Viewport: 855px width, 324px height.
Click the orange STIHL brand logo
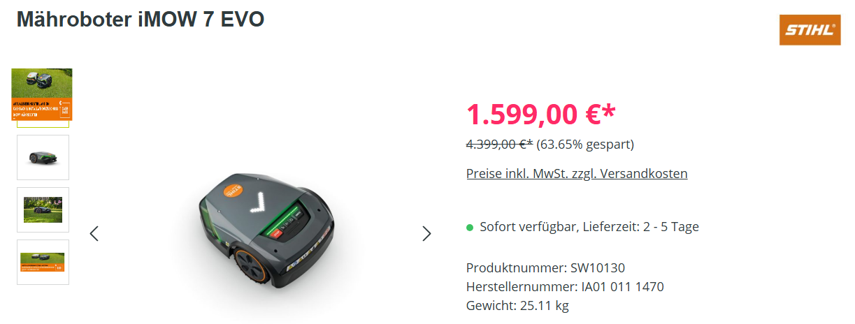(810, 30)
